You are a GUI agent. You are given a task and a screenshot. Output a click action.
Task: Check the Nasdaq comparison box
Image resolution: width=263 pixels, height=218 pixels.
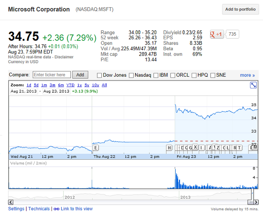click(x=131, y=75)
